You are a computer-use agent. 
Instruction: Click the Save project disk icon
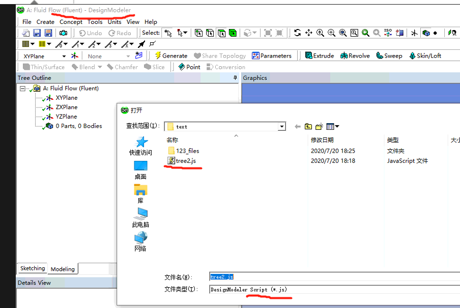tap(37, 33)
